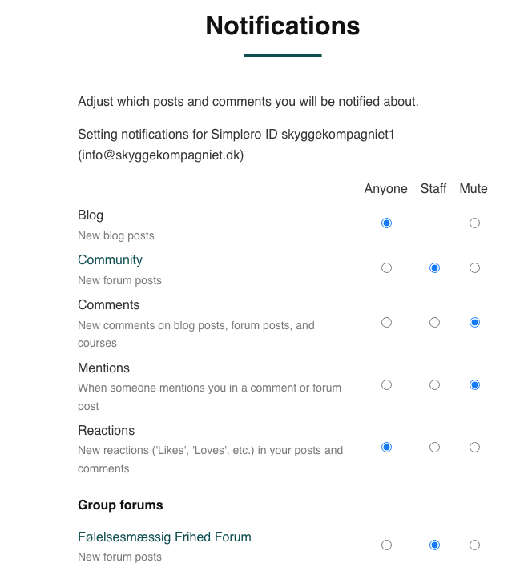Open the Følelsesmæssig Frihed Forum link

click(x=164, y=537)
